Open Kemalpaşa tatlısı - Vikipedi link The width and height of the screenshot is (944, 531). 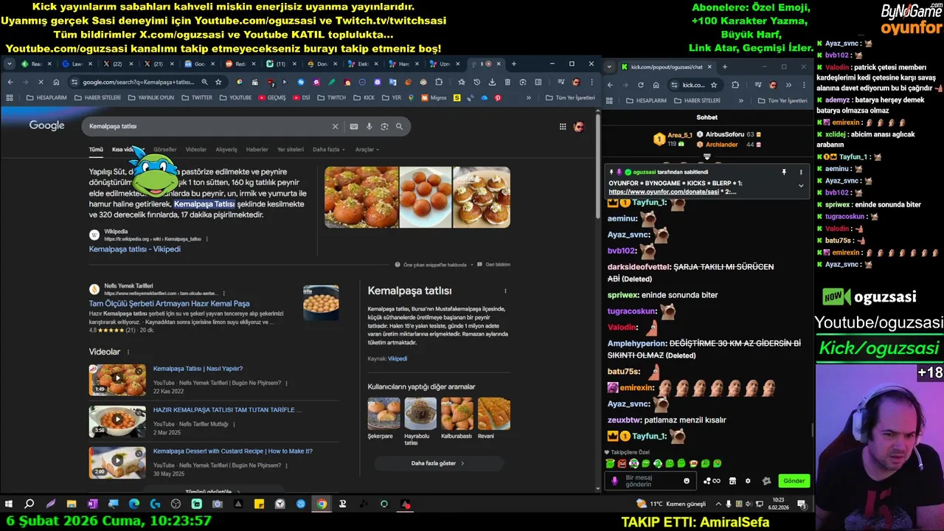[x=135, y=249]
